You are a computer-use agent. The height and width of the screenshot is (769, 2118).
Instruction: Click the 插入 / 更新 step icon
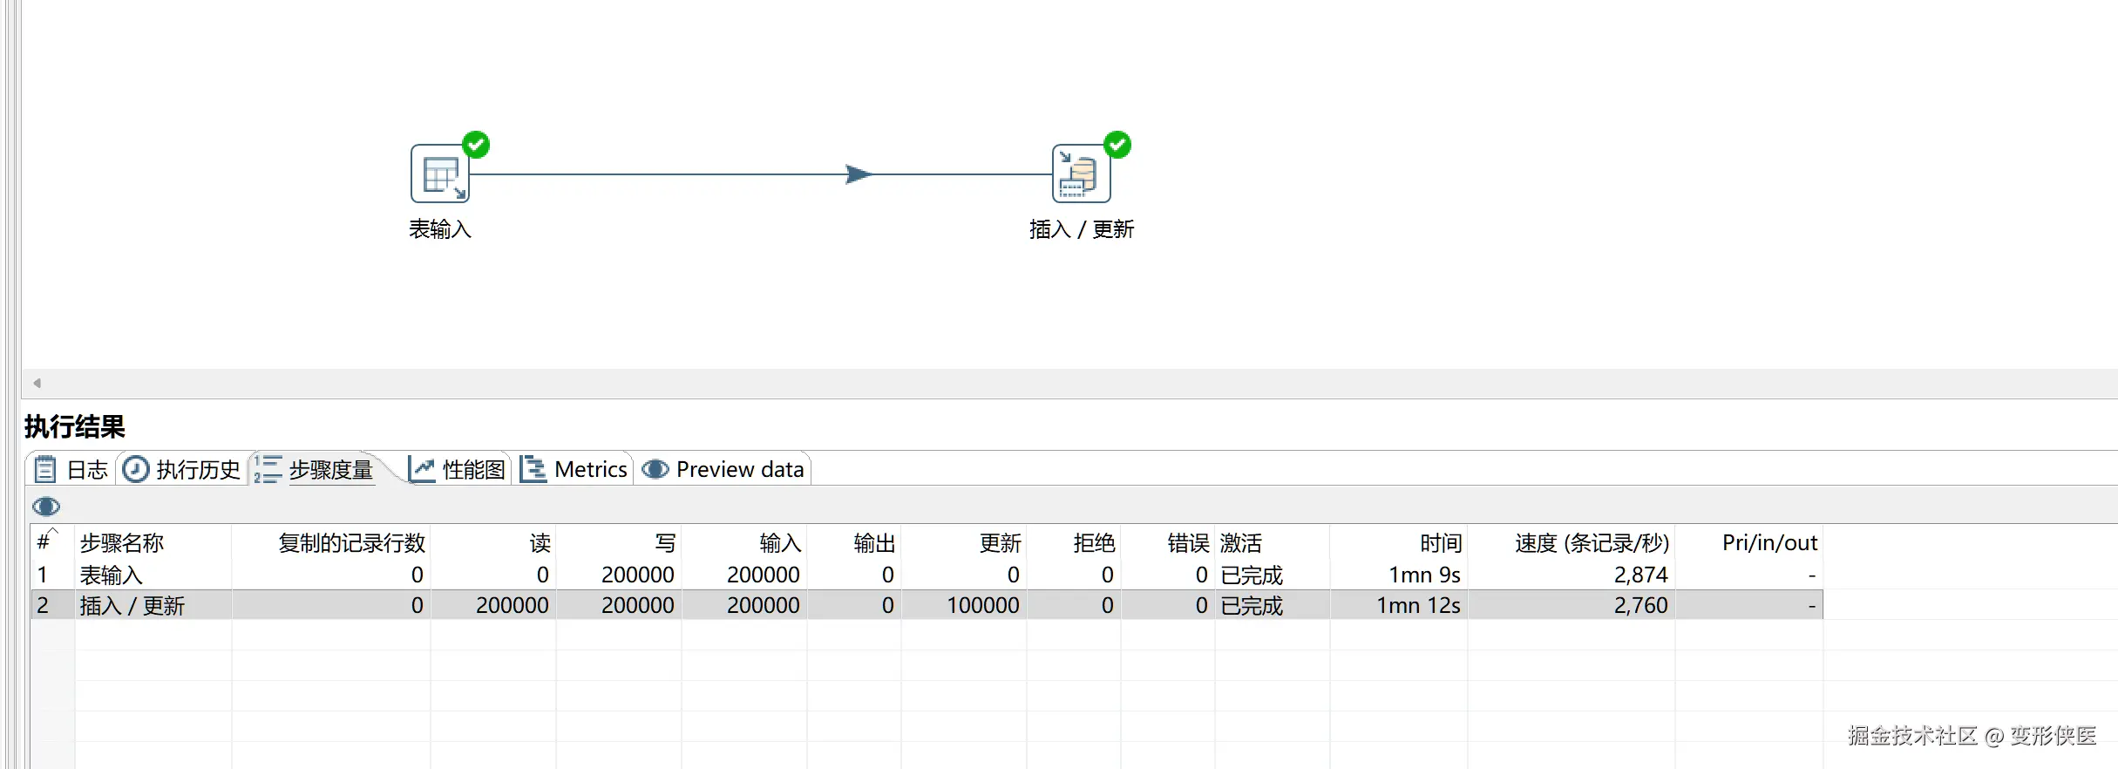1081,174
